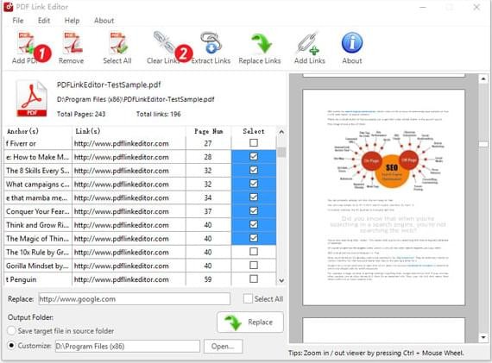
Task: Click the Add PDF toolbar icon
Action: coord(26,43)
